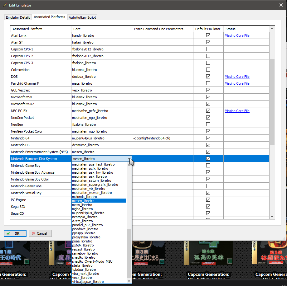287x286 pixels.
Task: Sort by Associated Platform column header
Action: (27, 29)
